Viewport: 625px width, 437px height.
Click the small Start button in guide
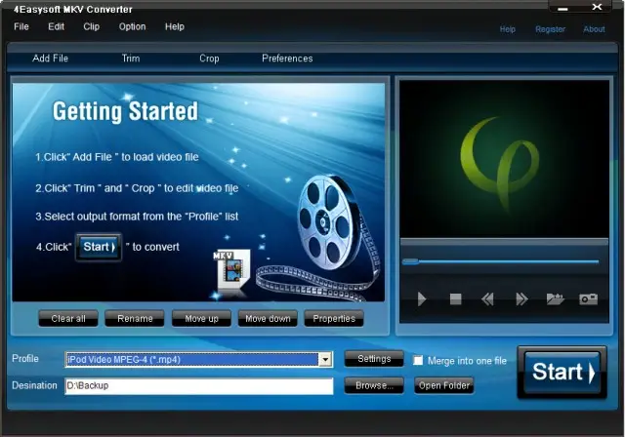pyautogui.click(x=99, y=247)
